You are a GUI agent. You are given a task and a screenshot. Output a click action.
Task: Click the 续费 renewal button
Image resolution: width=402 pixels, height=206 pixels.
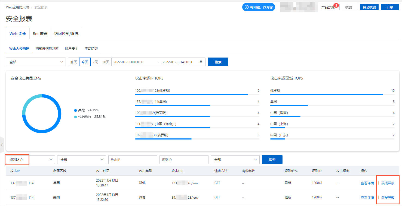tap(349, 7)
